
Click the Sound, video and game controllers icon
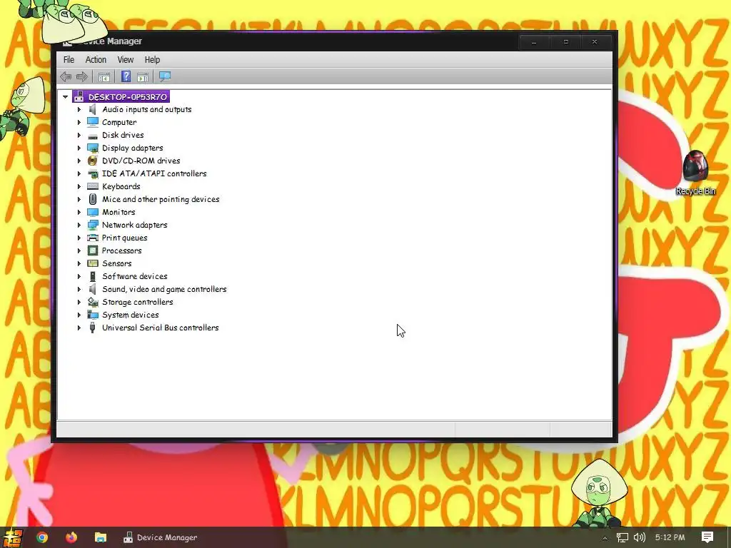tap(93, 289)
